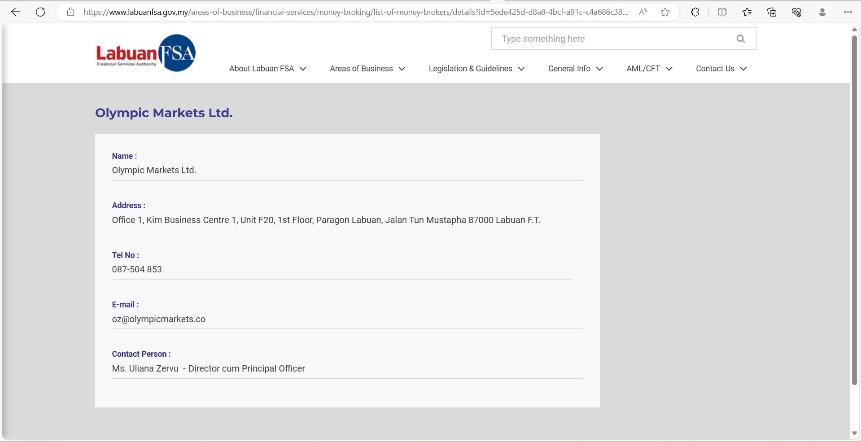Open Favorites list icon

pyautogui.click(x=747, y=12)
